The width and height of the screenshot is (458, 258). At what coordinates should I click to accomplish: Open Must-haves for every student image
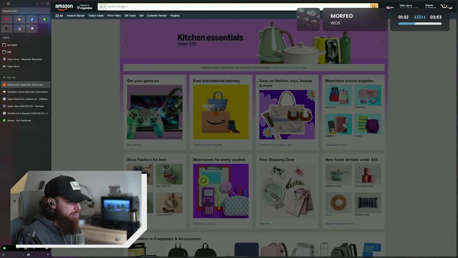(221, 191)
